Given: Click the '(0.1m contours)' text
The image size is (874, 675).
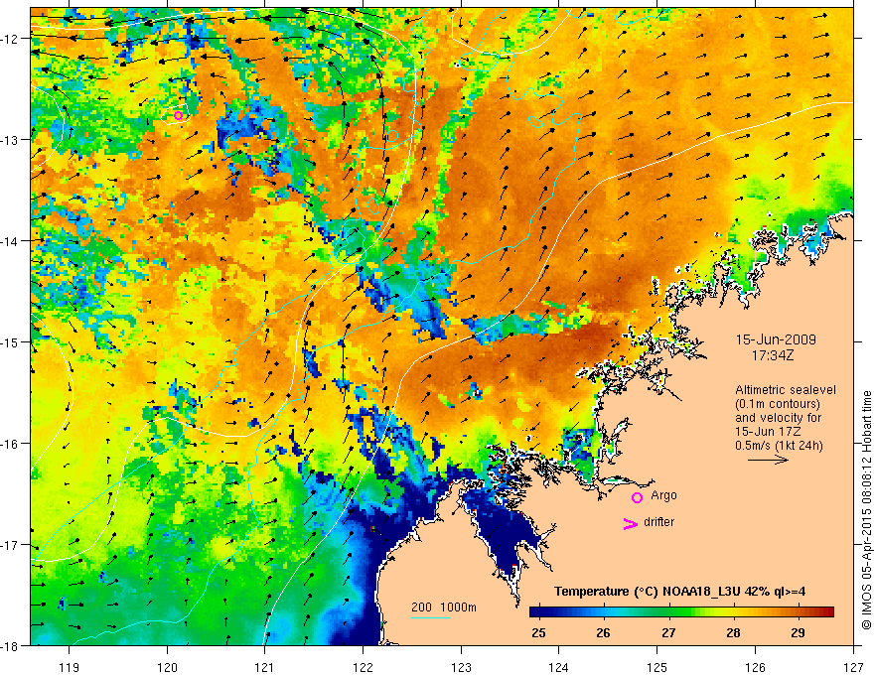Looking at the screenshot, I should point(778,404).
